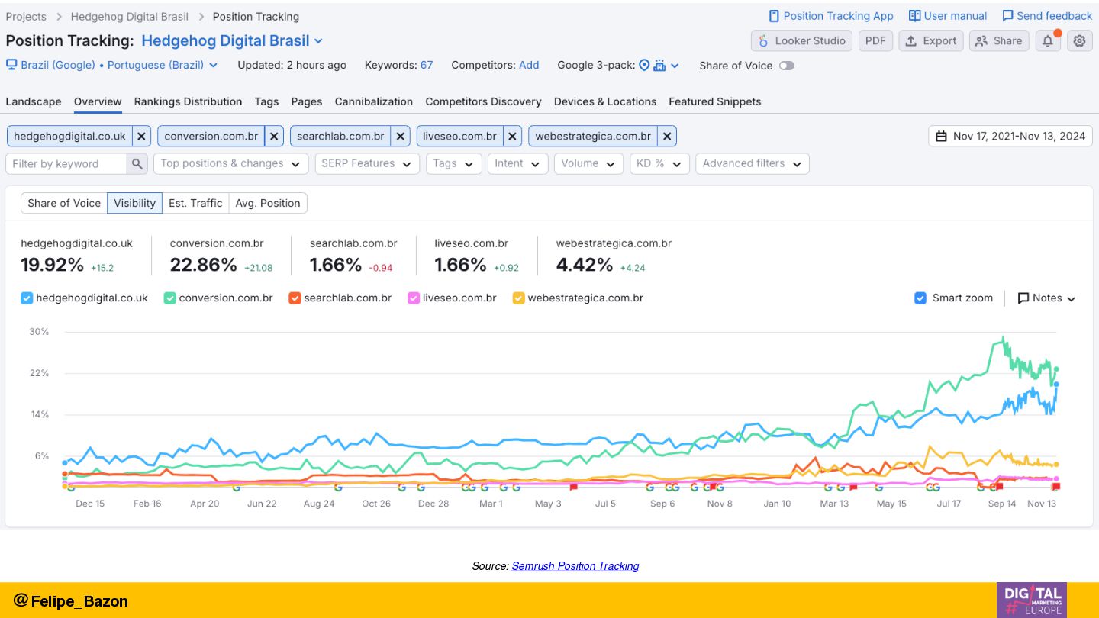Open the Semrush Position Tracking source link
The height and width of the screenshot is (618, 1099).
pyautogui.click(x=575, y=566)
